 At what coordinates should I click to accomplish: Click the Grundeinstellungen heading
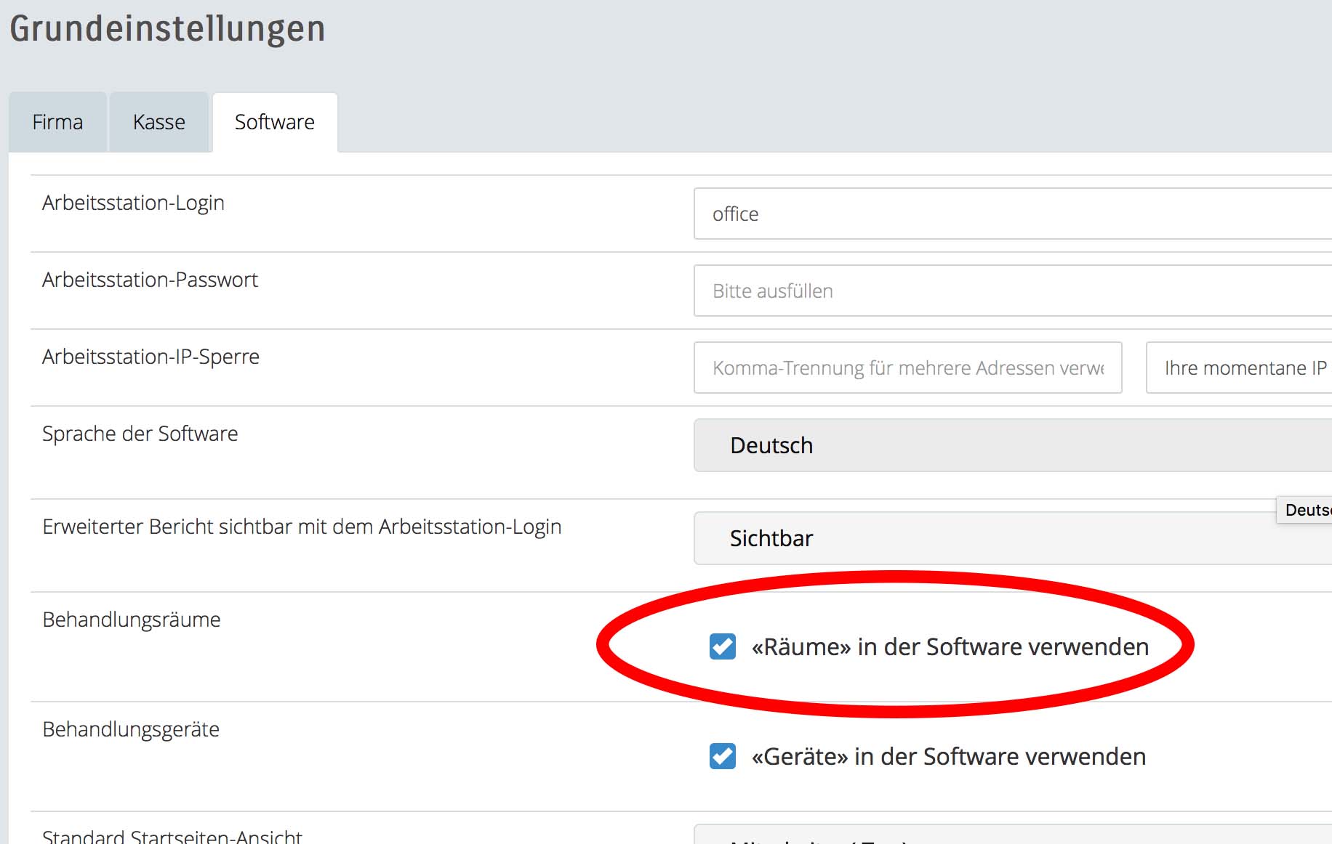click(x=167, y=30)
